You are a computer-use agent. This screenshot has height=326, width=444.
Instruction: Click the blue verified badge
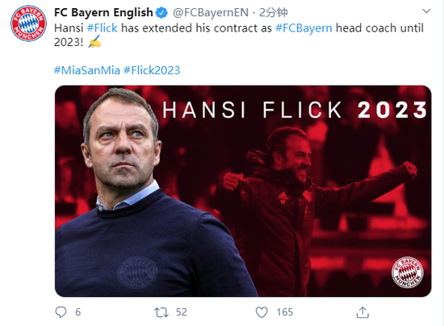[x=162, y=13]
